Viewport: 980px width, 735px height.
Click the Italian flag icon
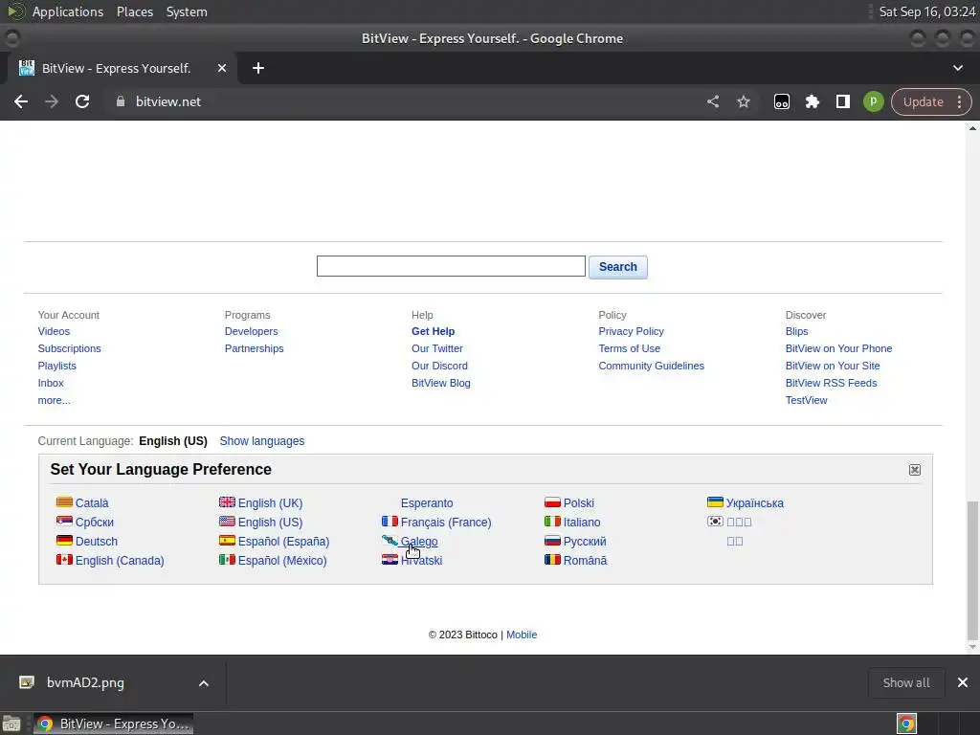(x=552, y=522)
